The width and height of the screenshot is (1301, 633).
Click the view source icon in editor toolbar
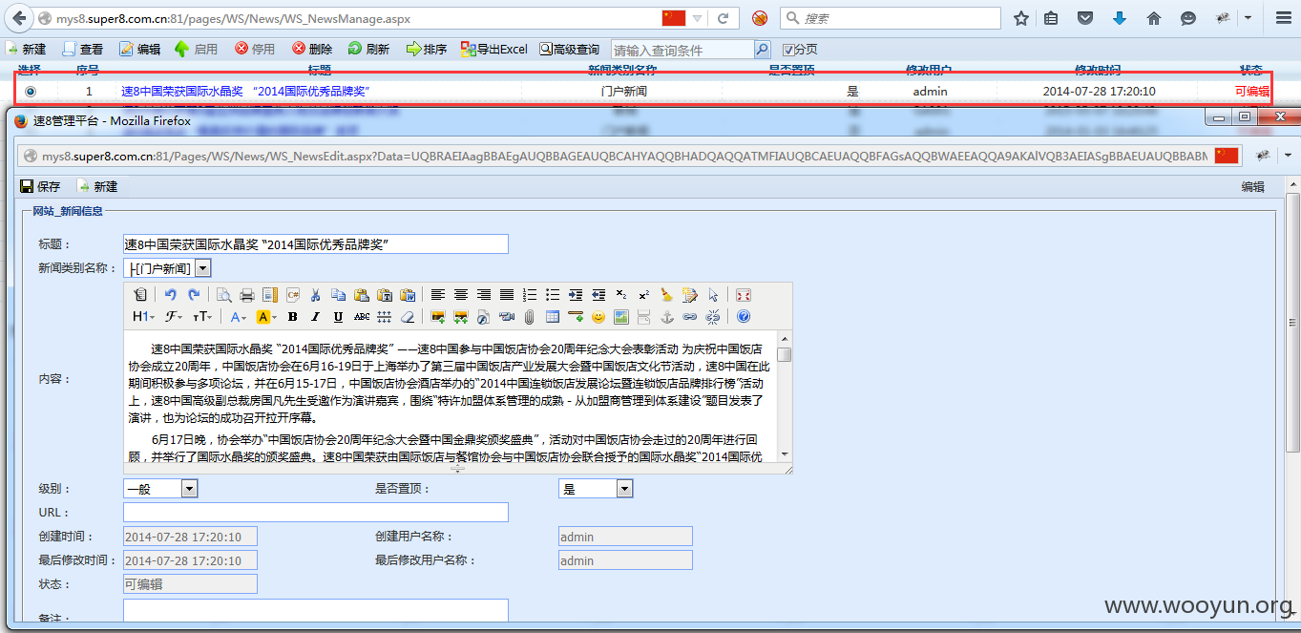(x=140, y=294)
